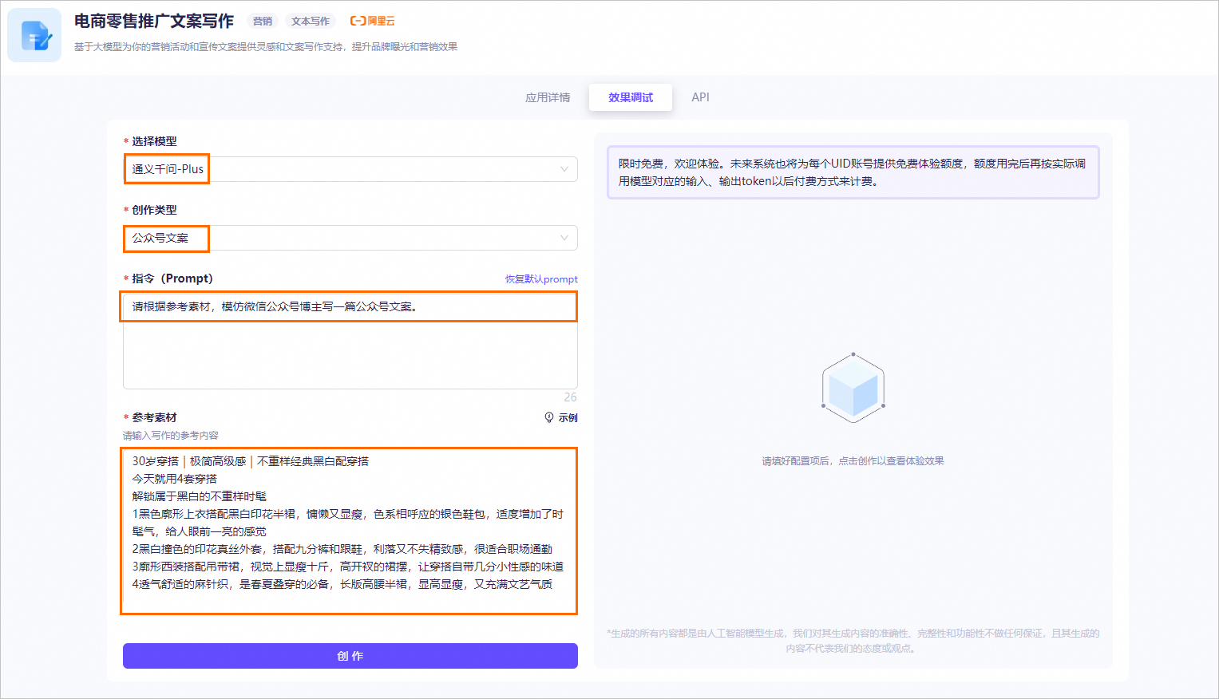The image size is (1219, 699).
Task: Click the 恢复默认prompt link
Action: click(x=541, y=279)
